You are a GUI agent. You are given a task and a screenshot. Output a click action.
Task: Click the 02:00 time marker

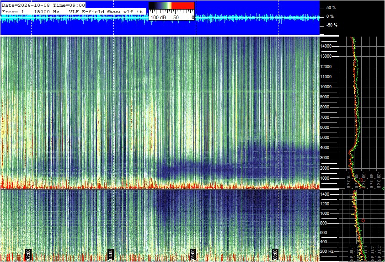point(28,255)
